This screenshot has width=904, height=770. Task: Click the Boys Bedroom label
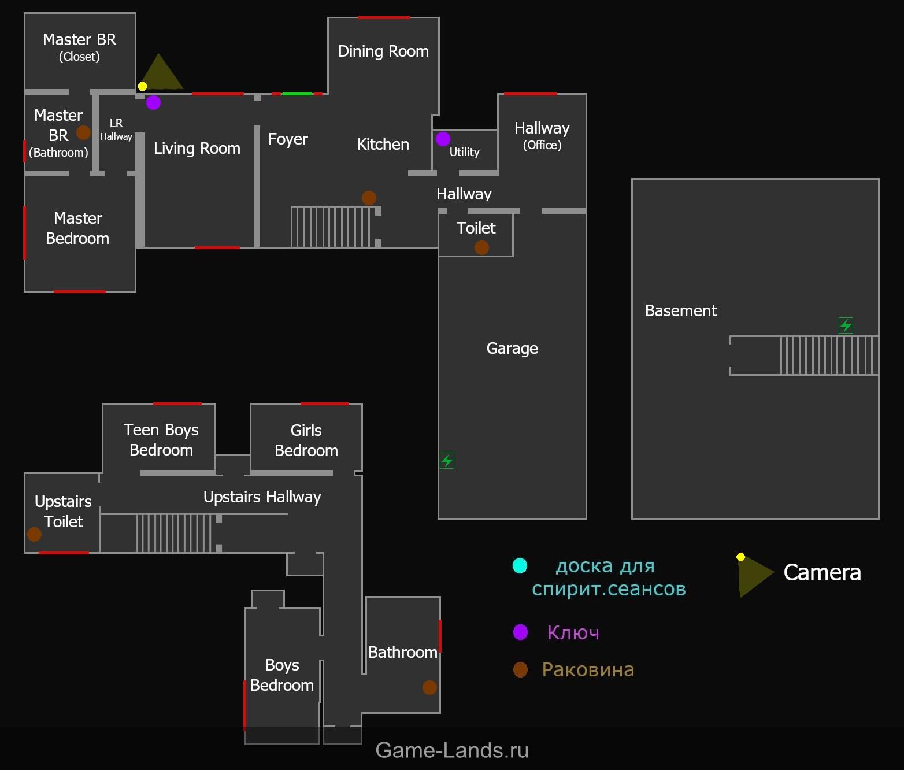[282, 675]
